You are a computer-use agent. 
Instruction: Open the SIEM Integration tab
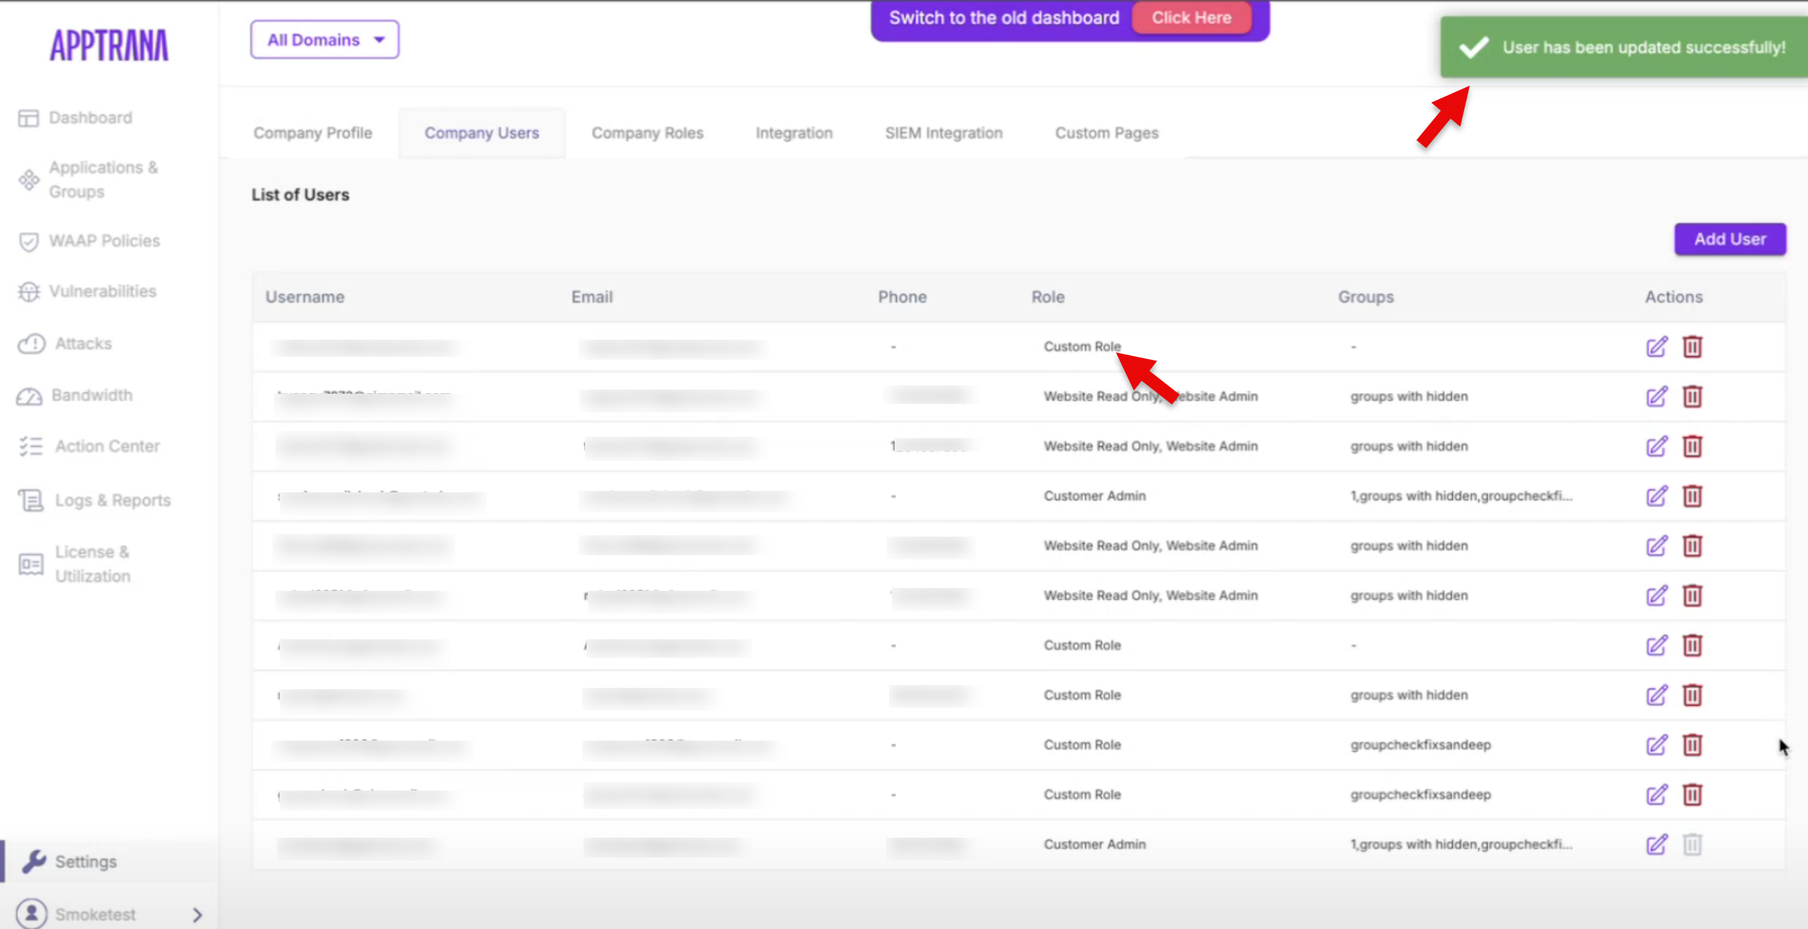tap(944, 133)
